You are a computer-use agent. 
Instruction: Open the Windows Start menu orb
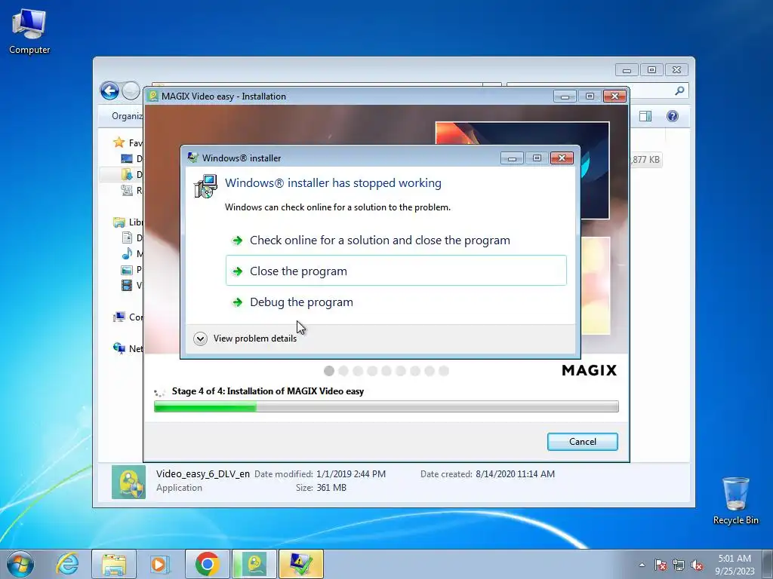[20, 564]
